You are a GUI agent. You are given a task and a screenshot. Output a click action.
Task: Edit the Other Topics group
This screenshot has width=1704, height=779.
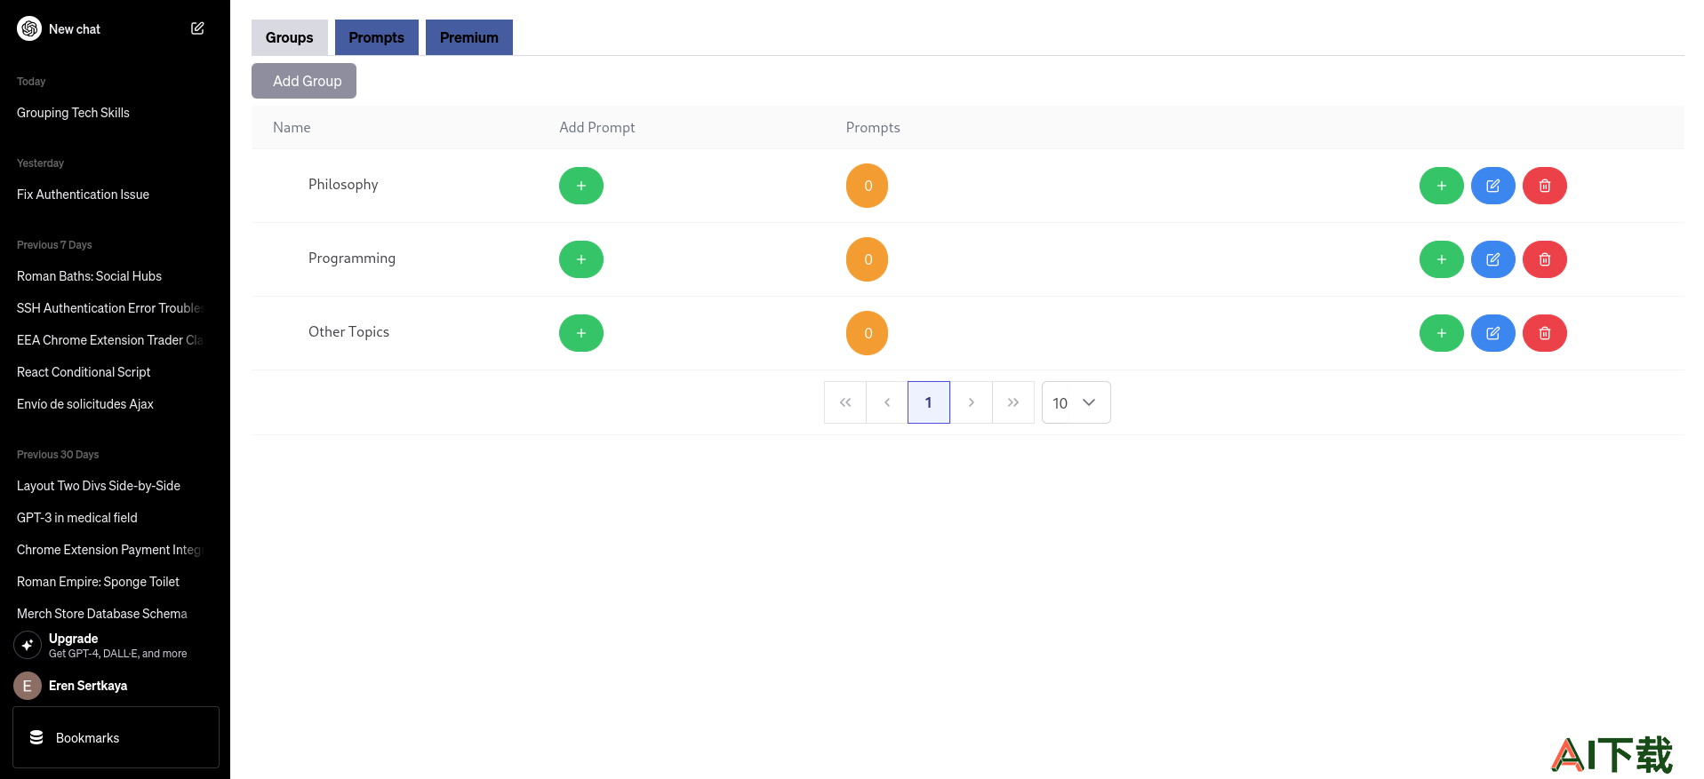tap(1493, 333)
